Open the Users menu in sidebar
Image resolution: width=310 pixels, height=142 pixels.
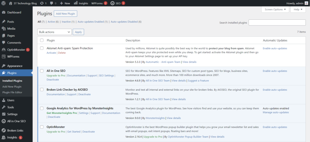(11, 100)
